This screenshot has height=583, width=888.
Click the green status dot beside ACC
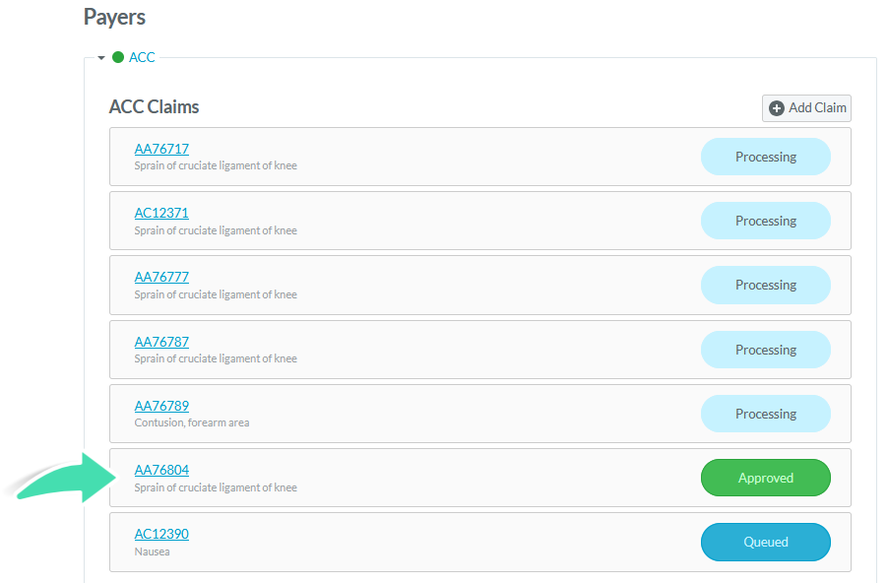118,57
